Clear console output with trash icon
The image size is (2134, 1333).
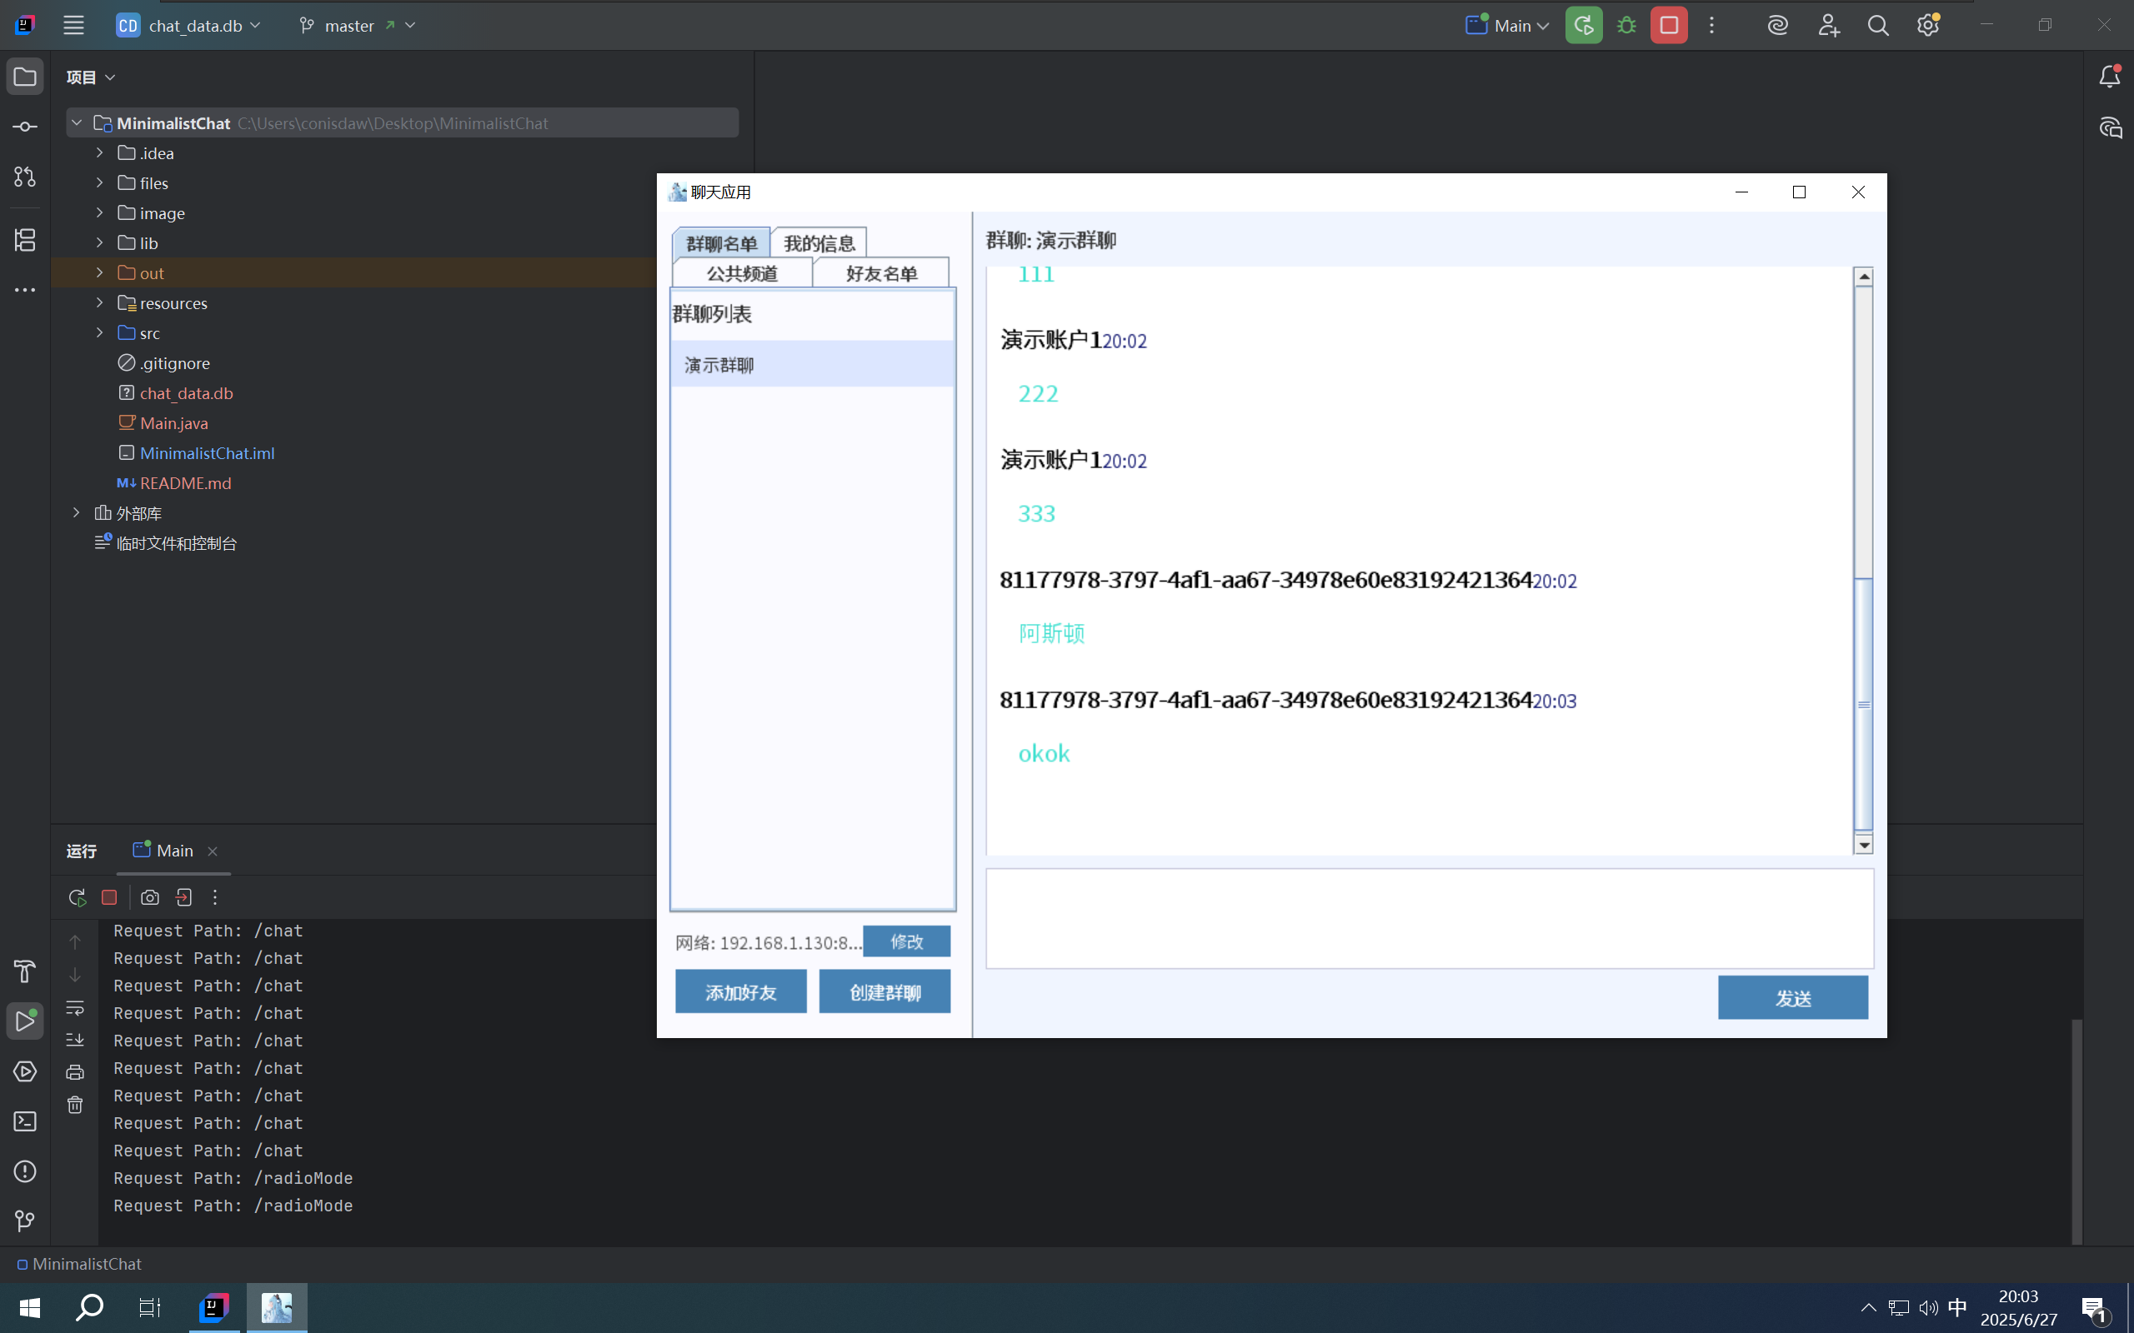pos(75,1105)
